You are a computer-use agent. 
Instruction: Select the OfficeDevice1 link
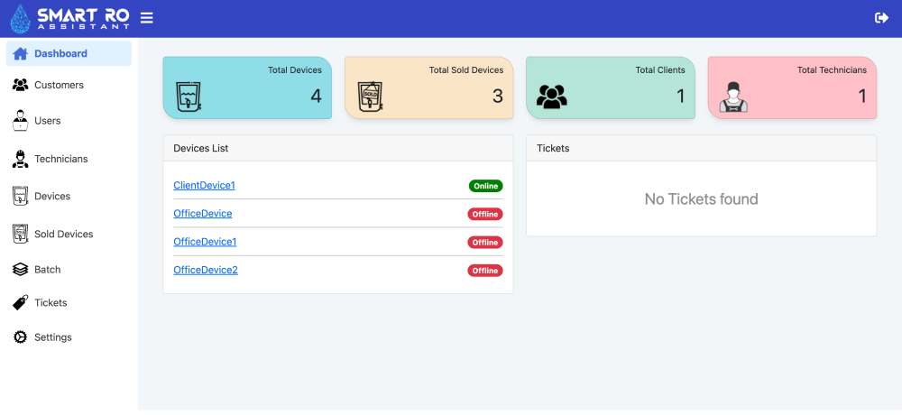(x=205, y=242)
